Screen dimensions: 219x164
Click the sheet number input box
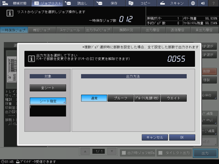click(x=48, y=111)
